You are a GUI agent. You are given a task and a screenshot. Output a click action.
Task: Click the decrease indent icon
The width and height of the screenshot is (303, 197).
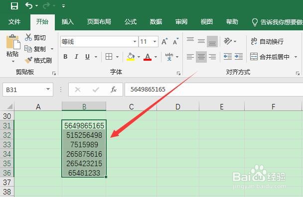228,57
